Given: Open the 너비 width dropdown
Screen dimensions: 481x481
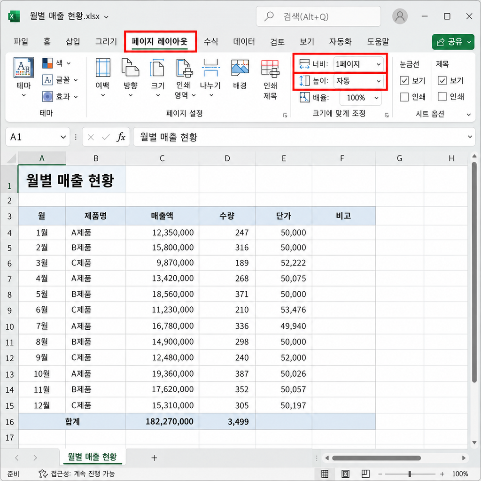Looking at the screenshot, I should click(358, 64).
